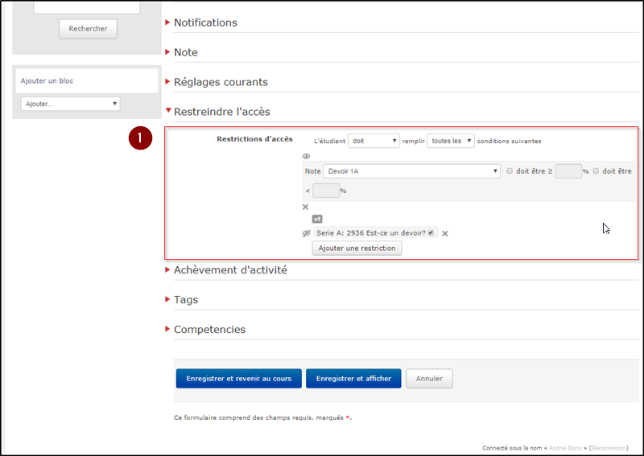Enable the first 'doit être ≥' checkbox
Screen dimensions: 644x456
tap(510, 170)
